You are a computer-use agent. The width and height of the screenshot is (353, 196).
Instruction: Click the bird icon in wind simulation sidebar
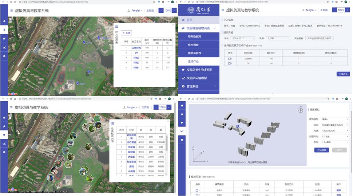click(183, 122)
